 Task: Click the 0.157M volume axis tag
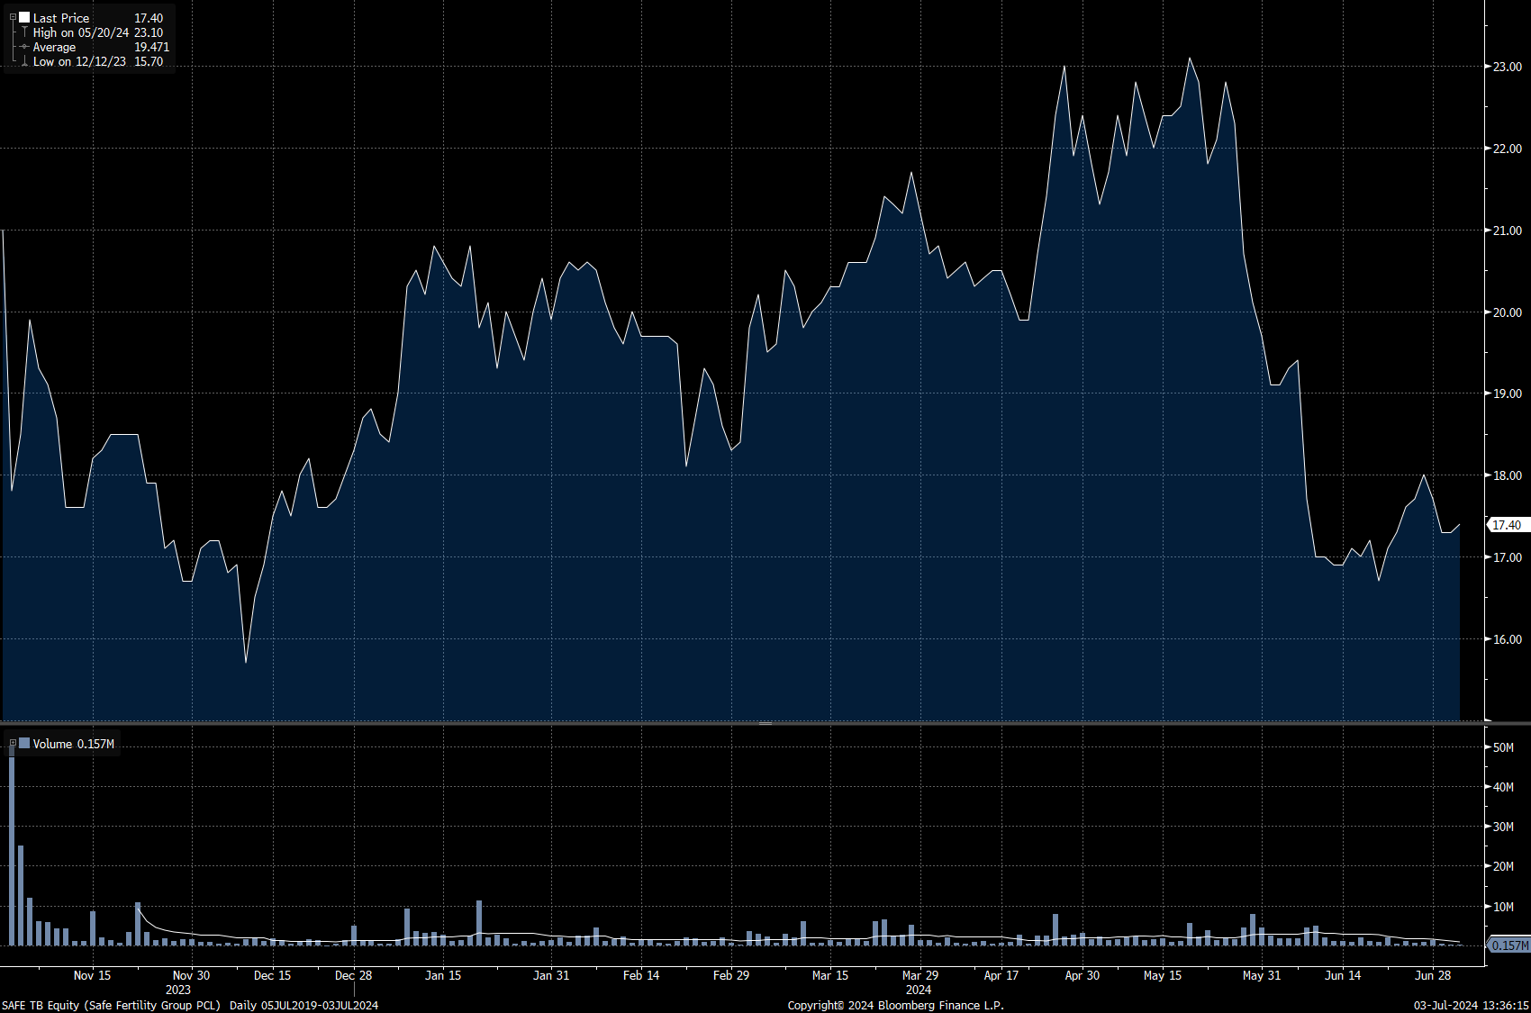1509,945
